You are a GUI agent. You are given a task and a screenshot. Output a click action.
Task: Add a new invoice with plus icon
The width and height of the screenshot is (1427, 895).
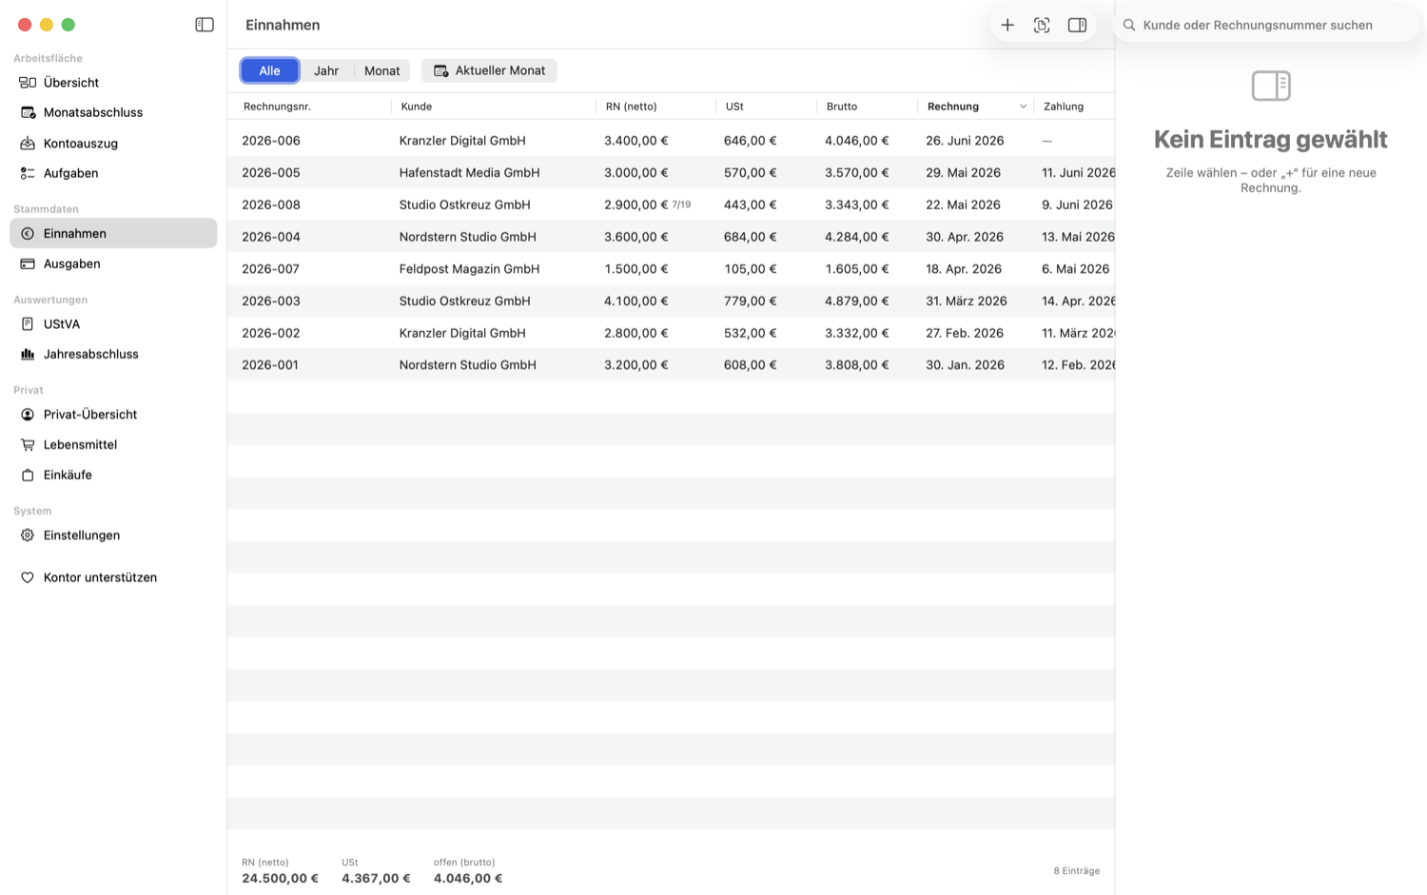coord(1007,25)
